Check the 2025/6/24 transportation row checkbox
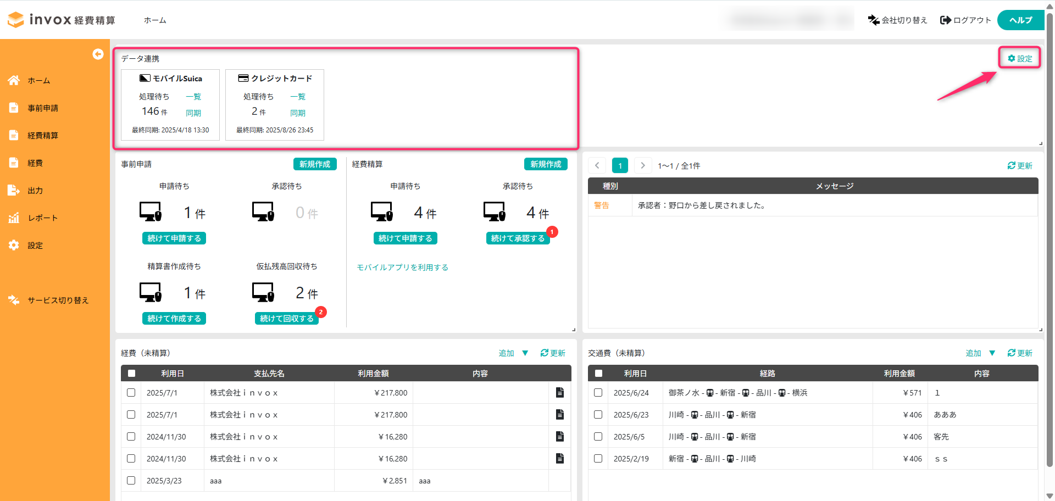The image size is (1055, 501). 598,392
